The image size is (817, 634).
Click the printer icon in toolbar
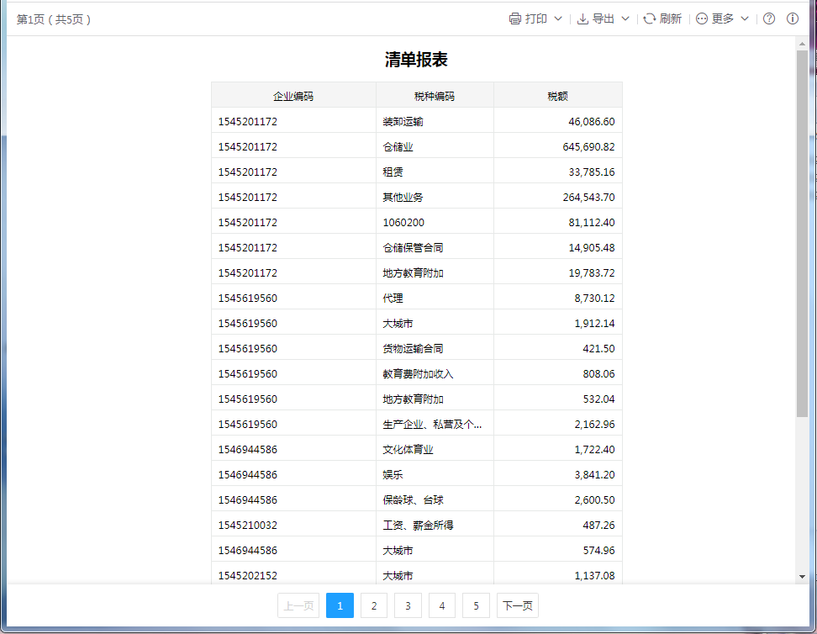click(515, 18)
